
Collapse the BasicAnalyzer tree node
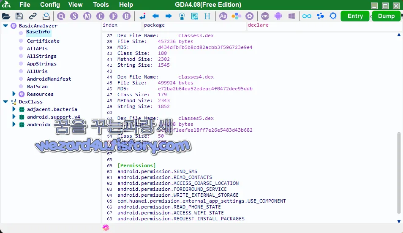point(5,26)
